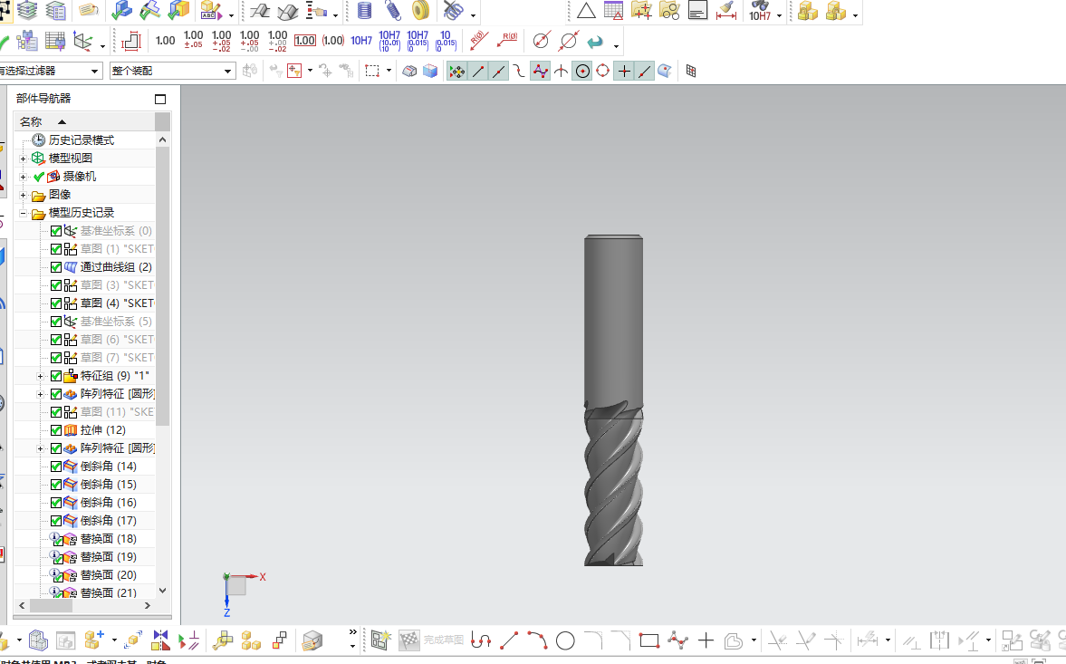Viewport: 1066px width, 664px height.
Task: Expand the 特征组 (9) node
Action: (x=40, y=376)
